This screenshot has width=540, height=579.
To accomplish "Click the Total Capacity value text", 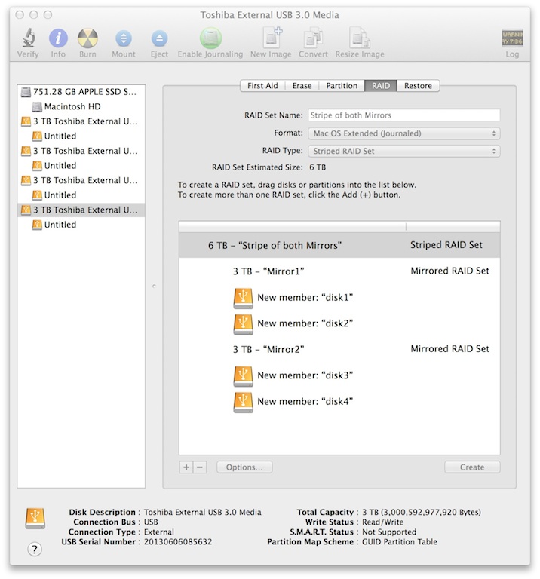I will tap(422, 512).
